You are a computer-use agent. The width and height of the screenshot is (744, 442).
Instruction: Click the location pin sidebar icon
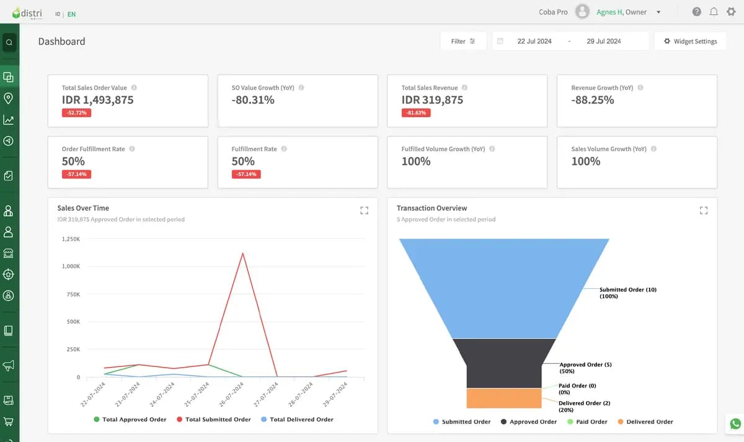9,99
